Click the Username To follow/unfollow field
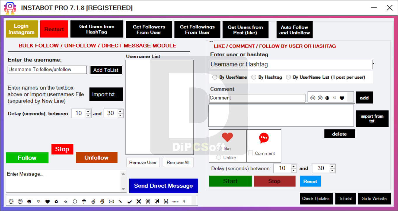Viewport: 398px width, 211px height. 47,70
